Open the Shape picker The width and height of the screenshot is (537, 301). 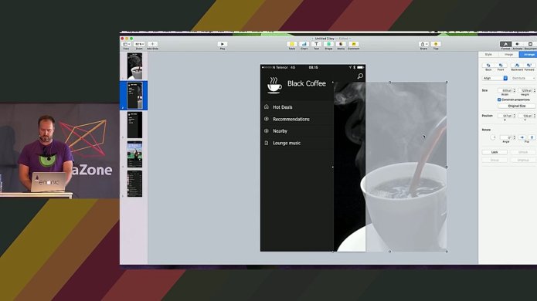coord(328,44)
